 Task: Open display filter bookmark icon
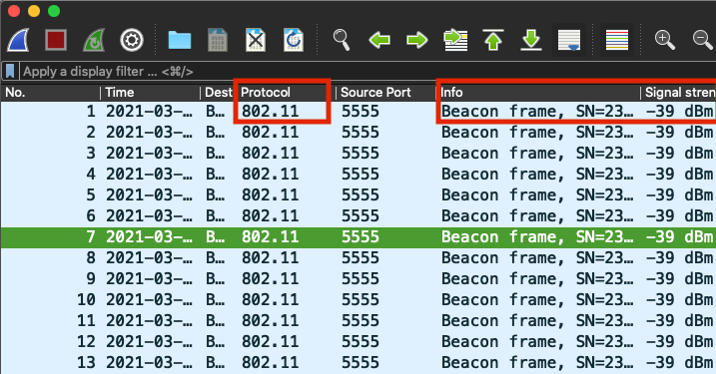point(10,71)
